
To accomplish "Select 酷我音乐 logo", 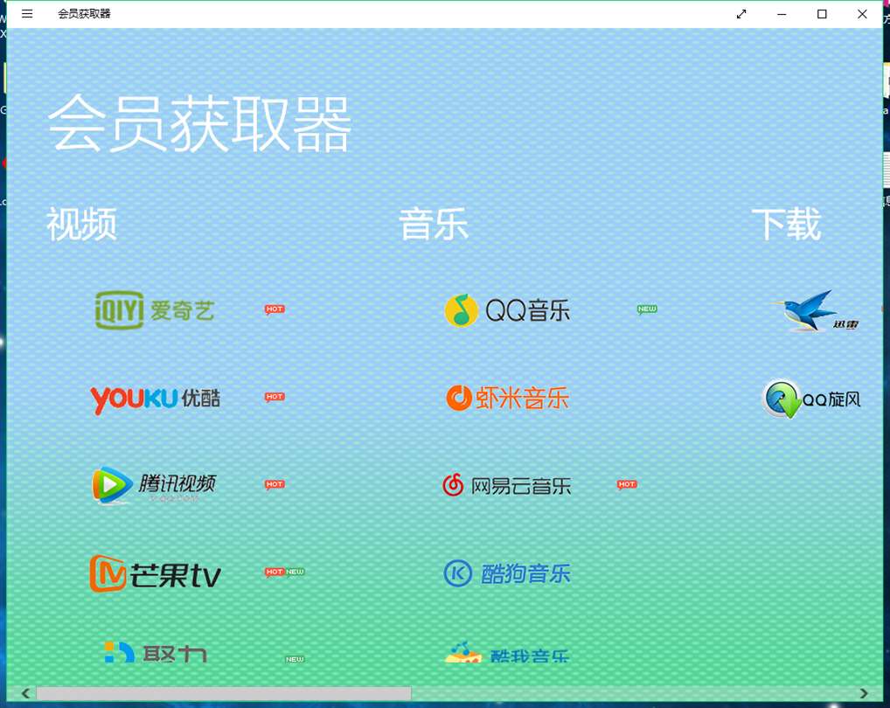I will [x=506, y=653].
